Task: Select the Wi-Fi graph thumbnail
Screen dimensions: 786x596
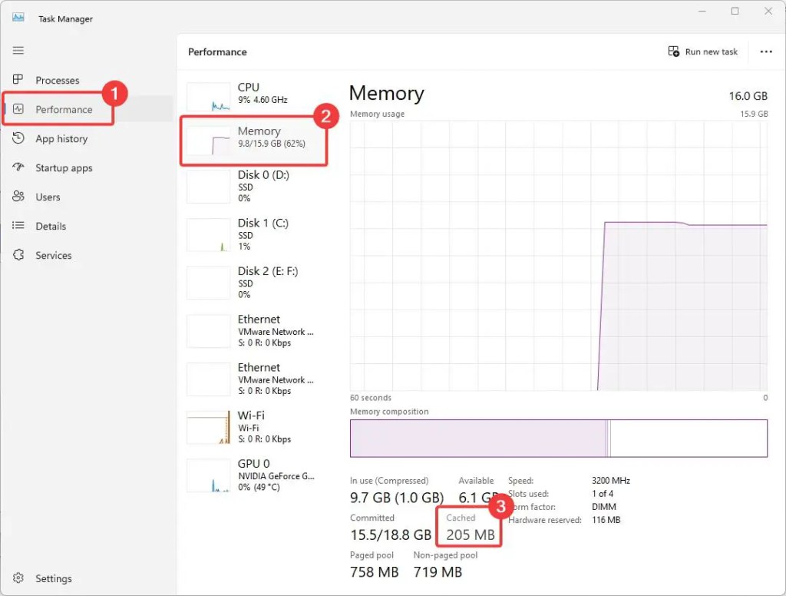Action: coord(209,428)
